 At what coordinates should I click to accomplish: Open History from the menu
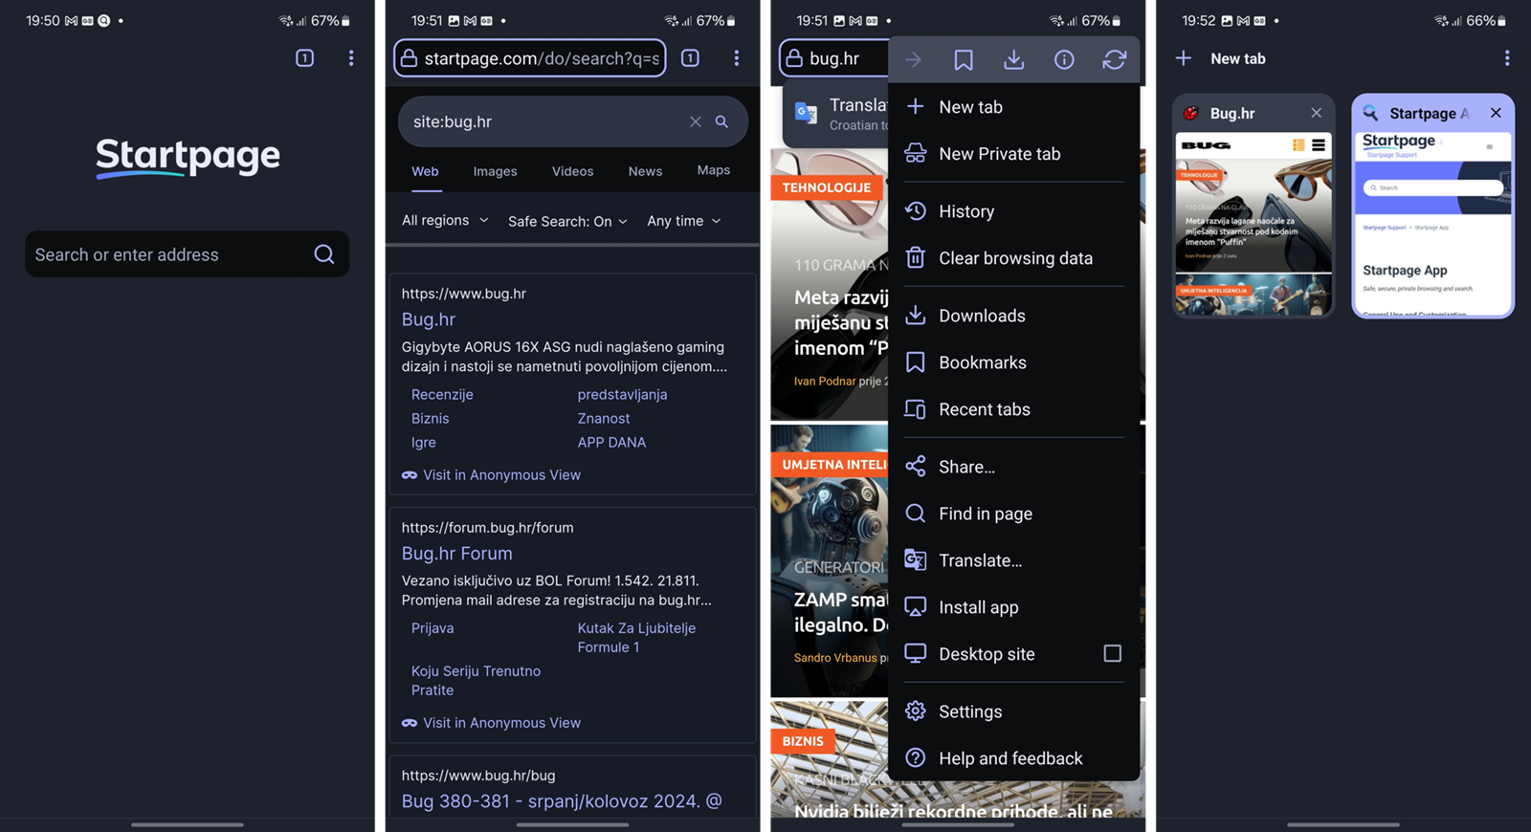pos(1014,211)
